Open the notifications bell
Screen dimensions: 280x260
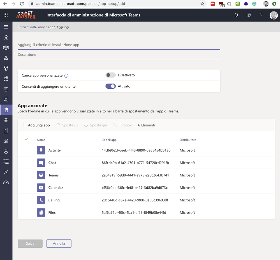pos(236,15)
